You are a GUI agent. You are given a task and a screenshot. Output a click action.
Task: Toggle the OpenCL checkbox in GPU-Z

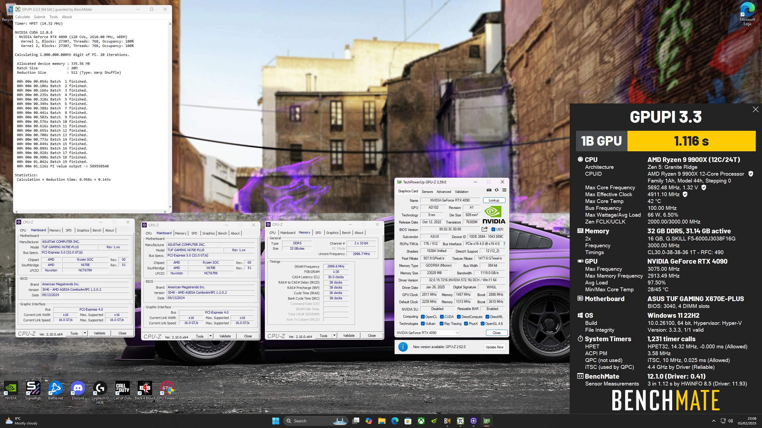click(423, 317)
